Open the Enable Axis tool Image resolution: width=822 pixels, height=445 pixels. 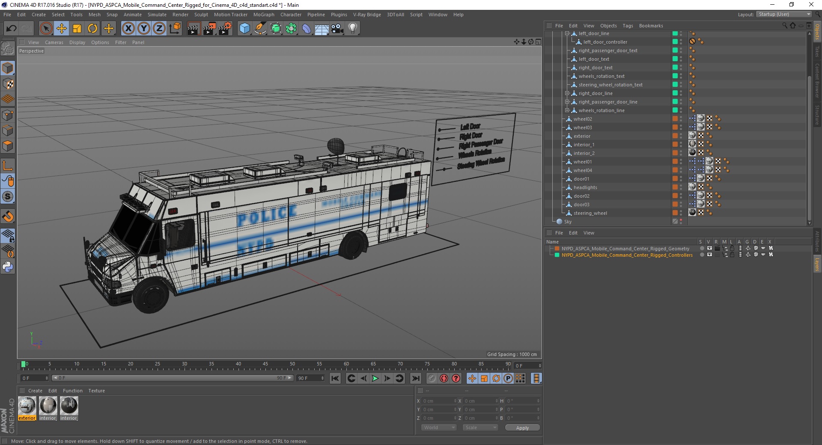[8, 166]
